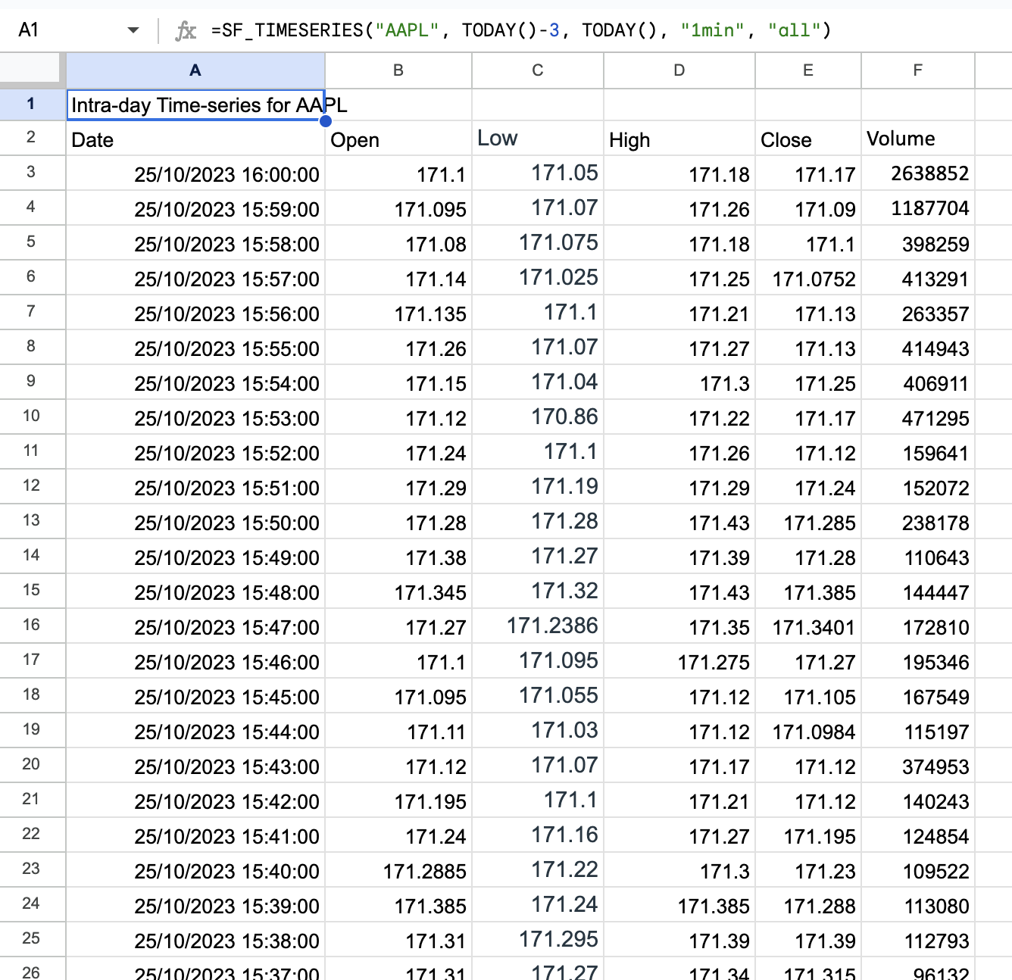The width and height of the screenshot is (1012, 980).
Task: Click low value 170.86
Action: point(538,417)
